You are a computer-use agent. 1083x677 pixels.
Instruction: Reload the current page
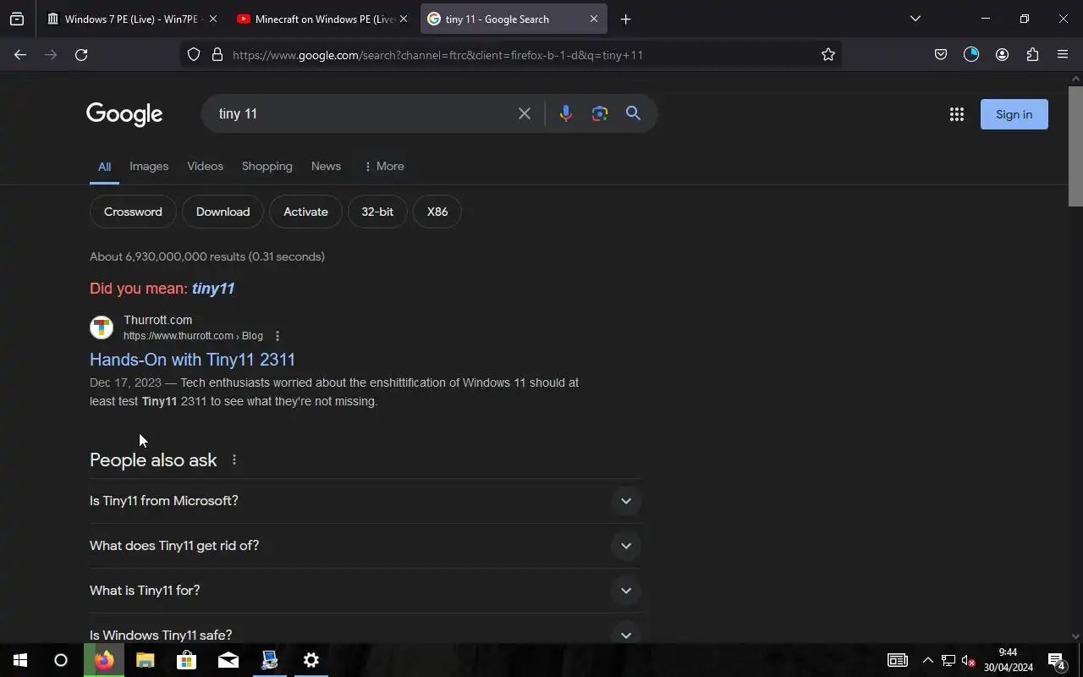point(81,54)
